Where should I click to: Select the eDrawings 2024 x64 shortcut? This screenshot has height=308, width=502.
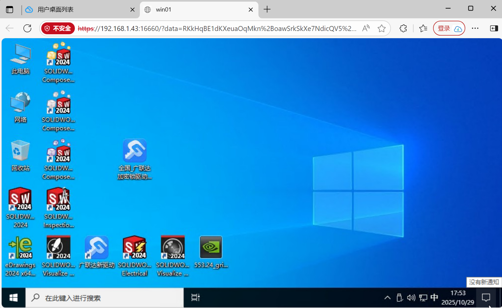20,248
